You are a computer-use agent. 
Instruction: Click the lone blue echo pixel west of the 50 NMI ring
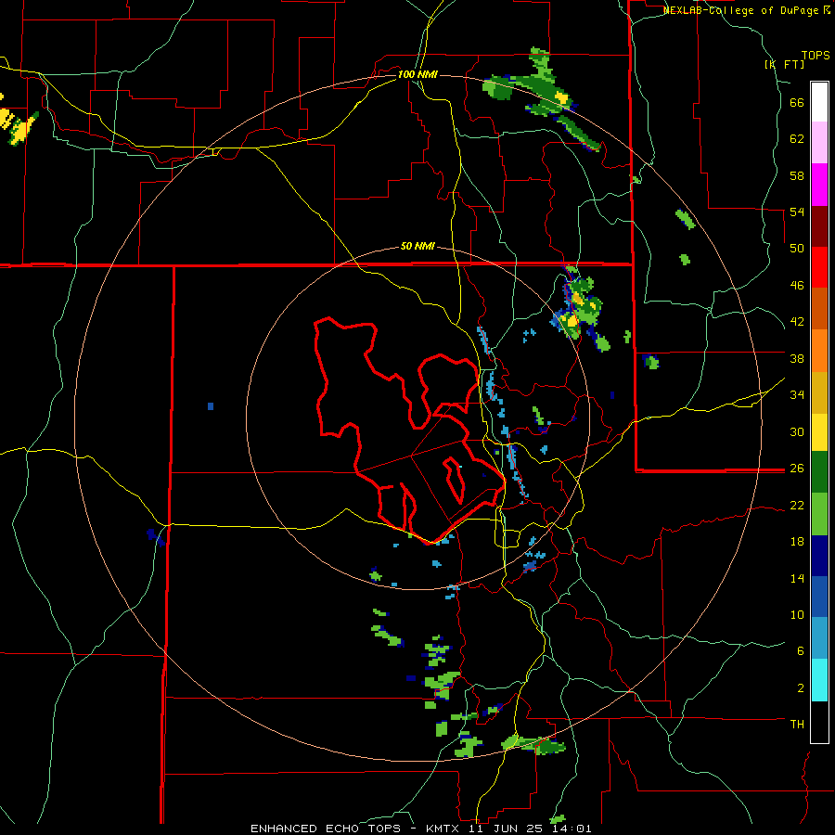coord(211,406)
